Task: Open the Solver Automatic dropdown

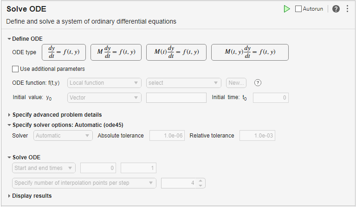Action: (x=63, y=136)
